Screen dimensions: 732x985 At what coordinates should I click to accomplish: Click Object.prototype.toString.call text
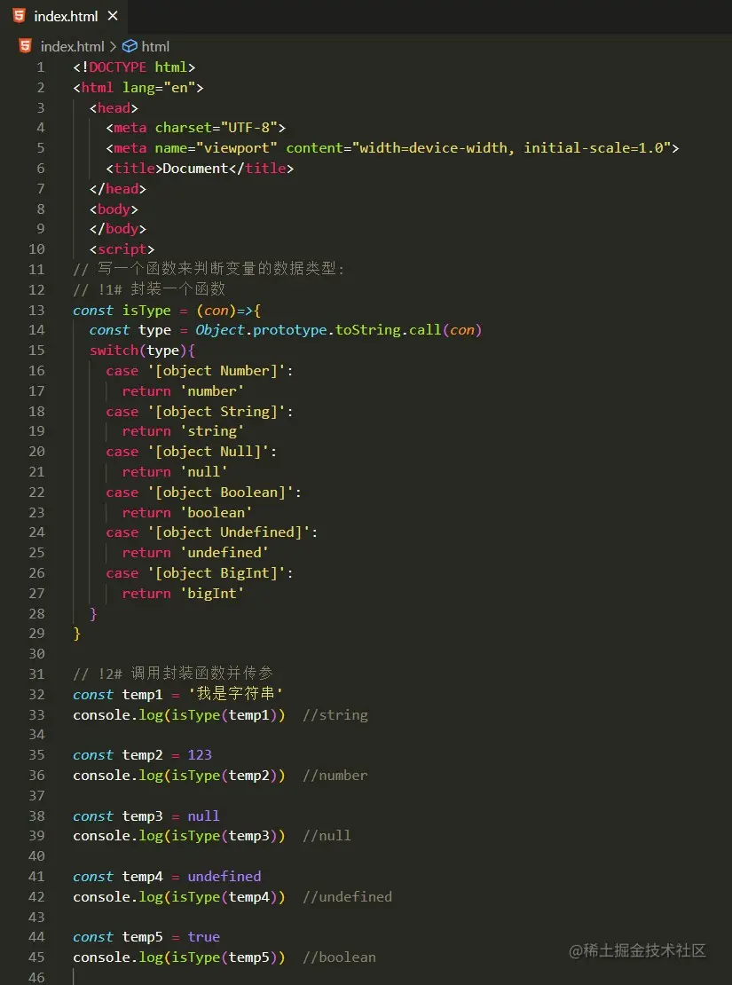[x=319, y=330]
